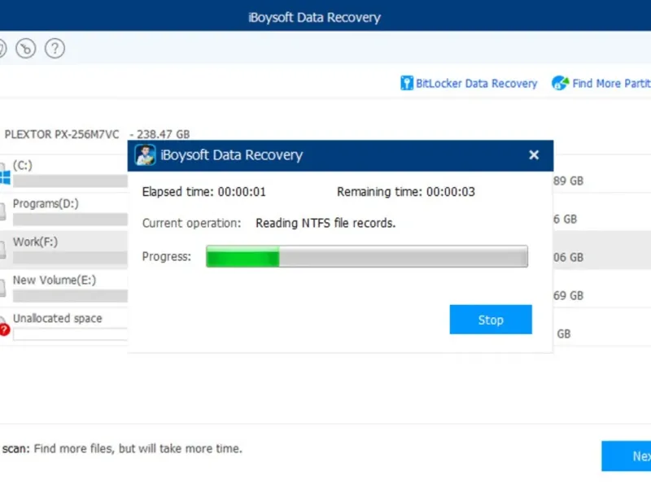Close the scan progress dialog
651x488 pixels.
[534, 155]
